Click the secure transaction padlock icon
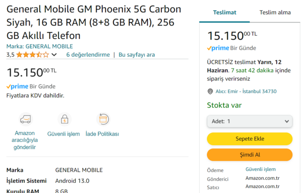The width and height of the screenshot is (303, 193). tap(65, 119)
